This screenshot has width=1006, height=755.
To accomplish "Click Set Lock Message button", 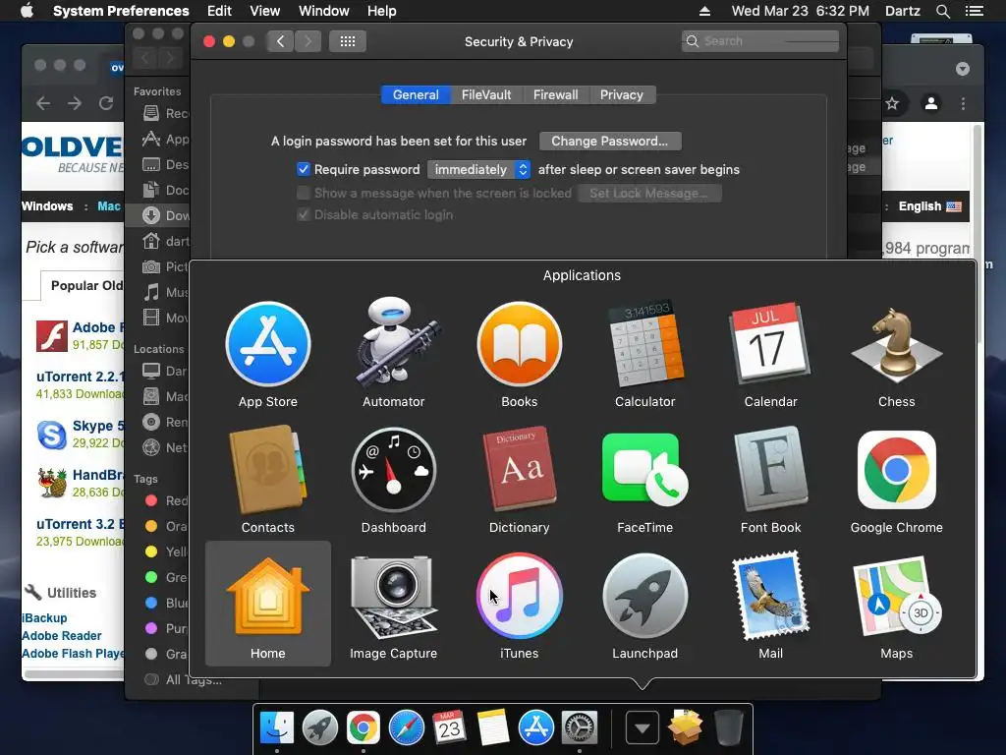I will click(649, 194).
